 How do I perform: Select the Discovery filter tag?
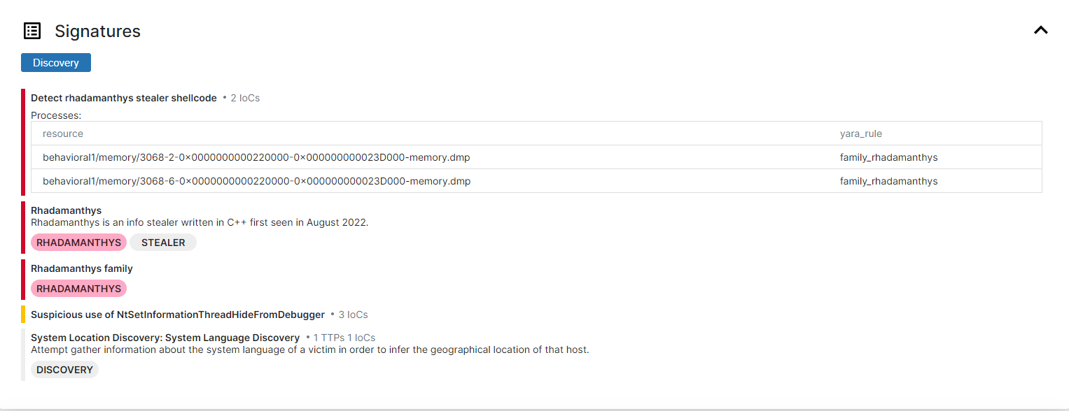click(56, 62)
